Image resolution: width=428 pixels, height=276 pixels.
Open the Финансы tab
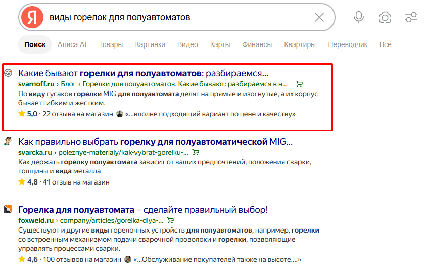(257, 44)
